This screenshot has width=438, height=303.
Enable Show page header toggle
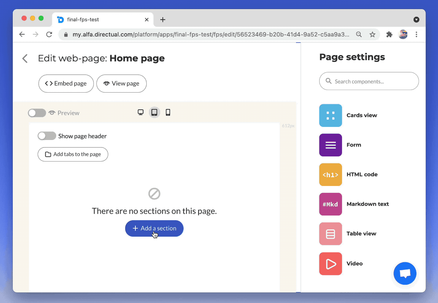47,136
